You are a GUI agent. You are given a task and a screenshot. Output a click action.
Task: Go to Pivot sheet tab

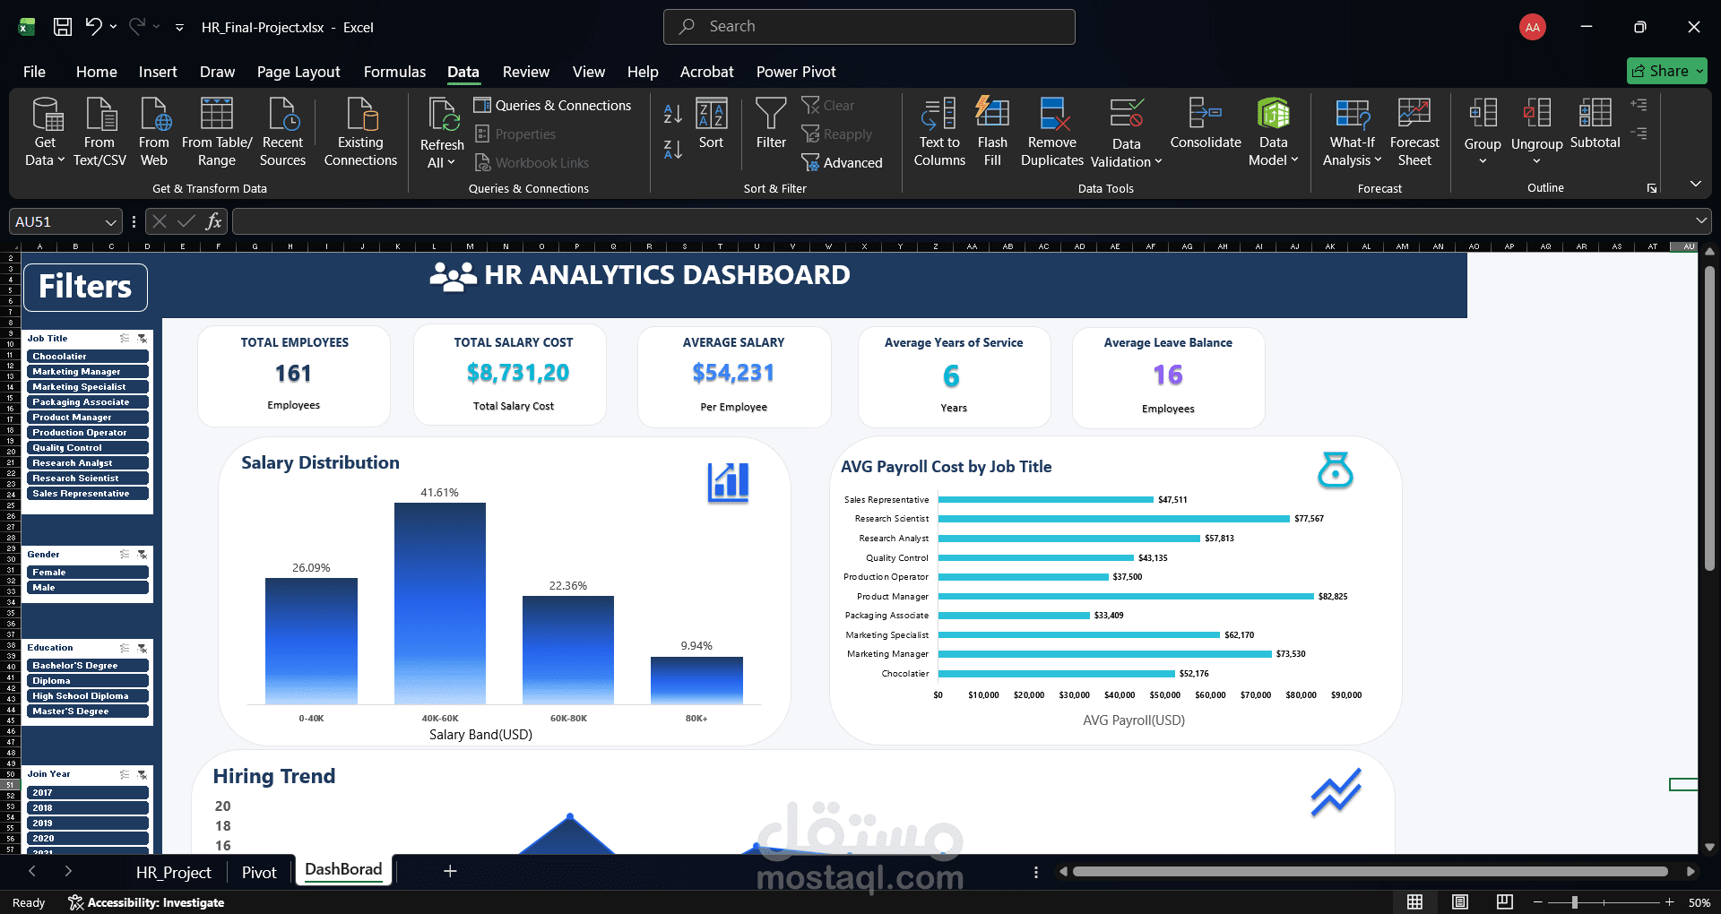pos(259,872)
